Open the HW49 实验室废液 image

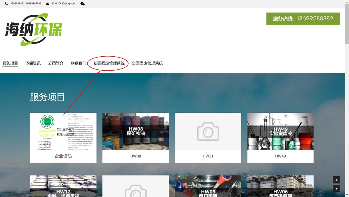click(280, 131)
